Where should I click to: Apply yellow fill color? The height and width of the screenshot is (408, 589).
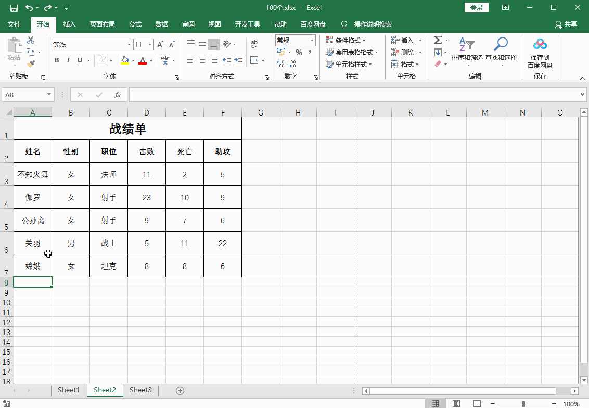tap(125, 60)
